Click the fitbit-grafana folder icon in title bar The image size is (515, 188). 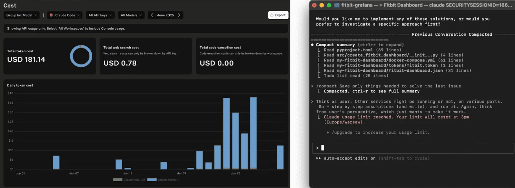coord(337,5)
